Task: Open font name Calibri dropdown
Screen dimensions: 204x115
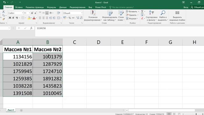Action: [x=23, y=13]
